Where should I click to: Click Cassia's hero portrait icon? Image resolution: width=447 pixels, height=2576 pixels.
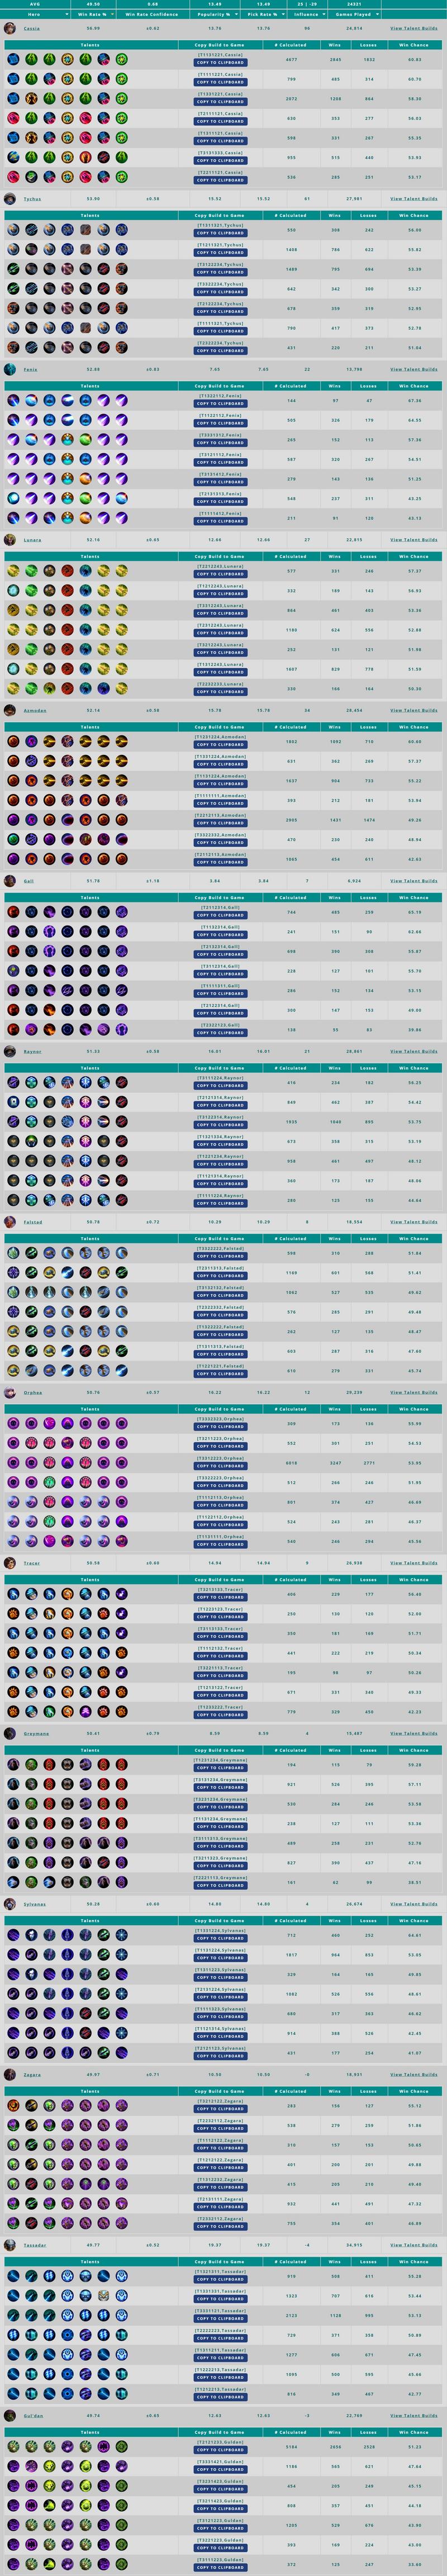(x=10, y=28)
